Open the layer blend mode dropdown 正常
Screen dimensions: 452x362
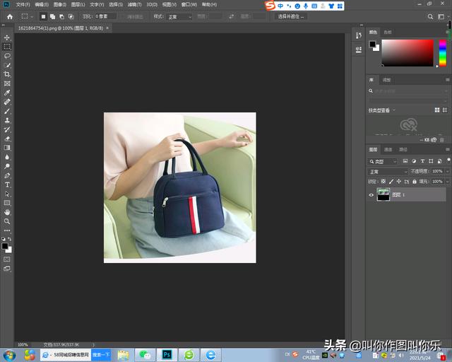pyautogui.click(x=388, y=172)
